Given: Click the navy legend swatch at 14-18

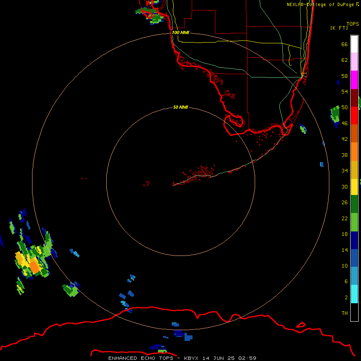Looking at the screenshot, I should pyautogui.click(x=354, y=240).
